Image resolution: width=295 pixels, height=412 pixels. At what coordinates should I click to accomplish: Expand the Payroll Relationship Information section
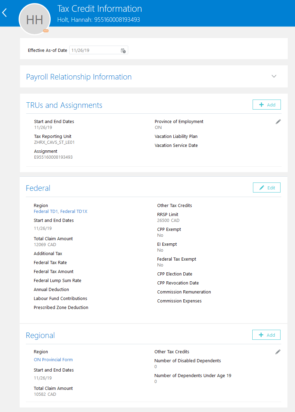point(274,76)
